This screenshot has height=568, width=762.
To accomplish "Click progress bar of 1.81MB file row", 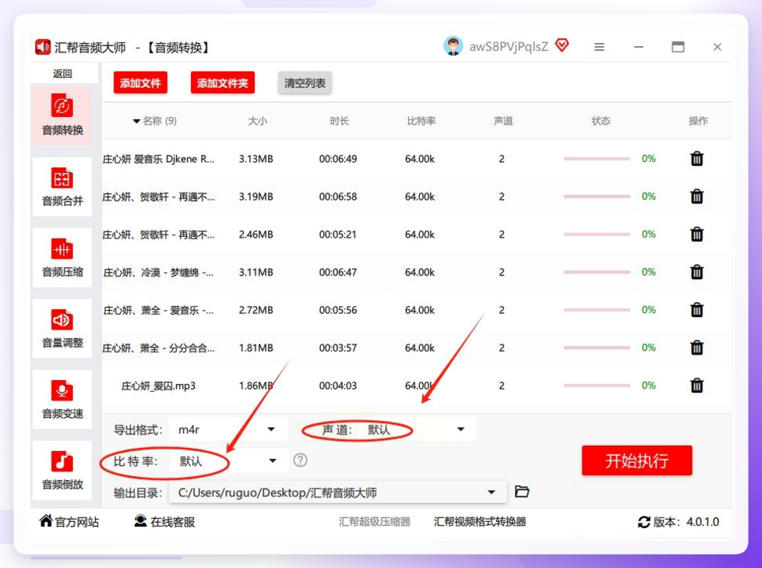I will coord(597,348).
